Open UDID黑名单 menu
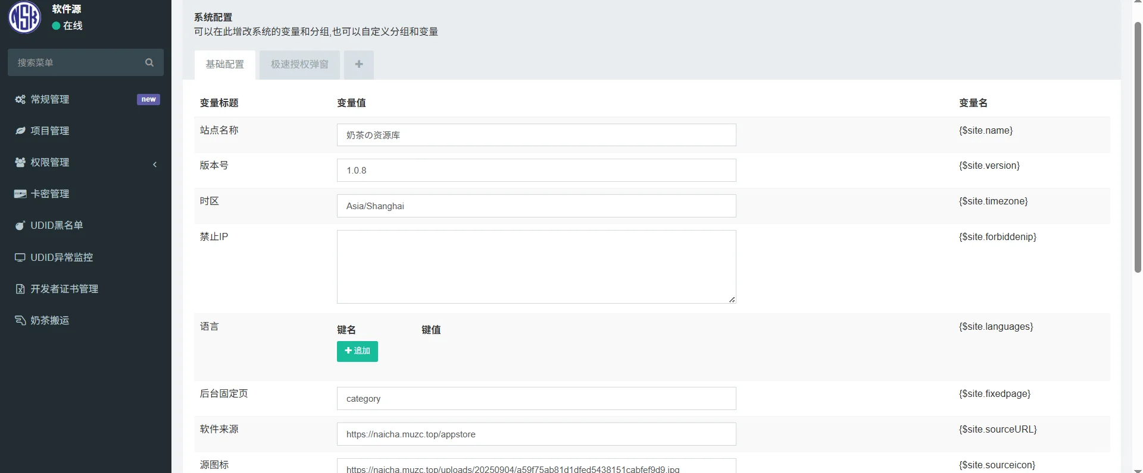The width and height of the screenshot is (1143, 473). pyautogui.click(x=86, y=225)
